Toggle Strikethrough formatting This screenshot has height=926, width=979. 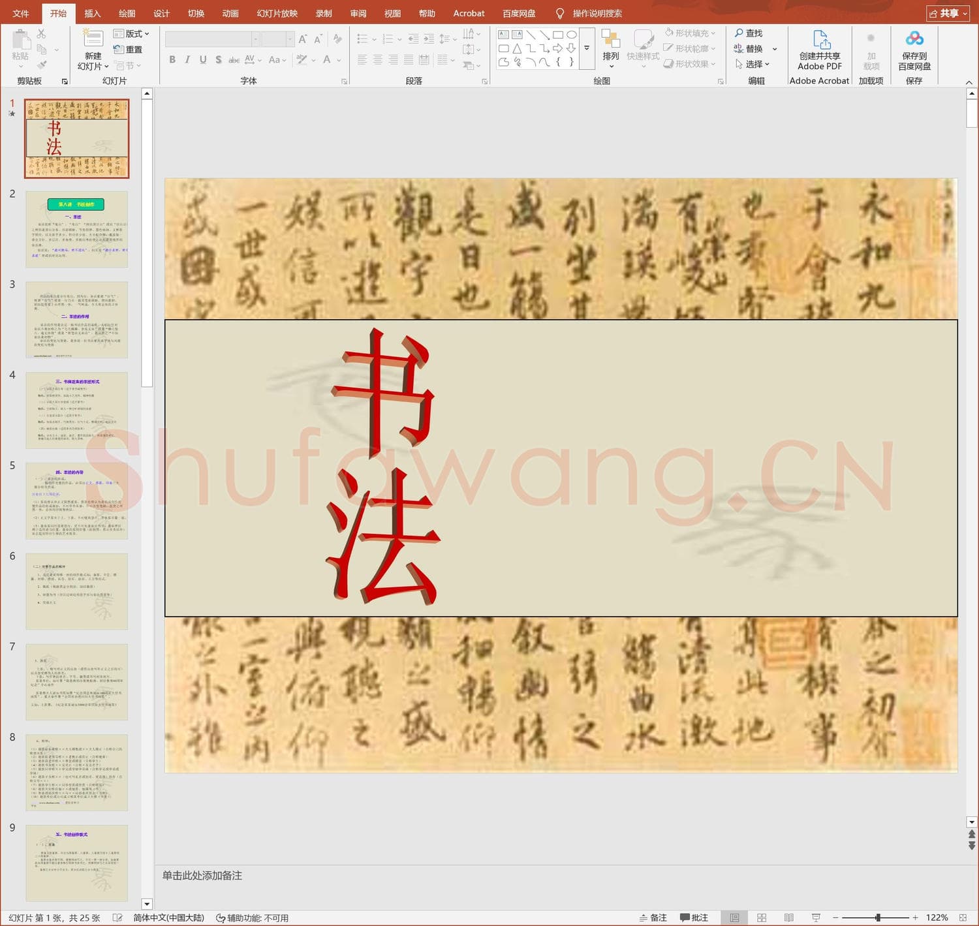click(234, 60)
